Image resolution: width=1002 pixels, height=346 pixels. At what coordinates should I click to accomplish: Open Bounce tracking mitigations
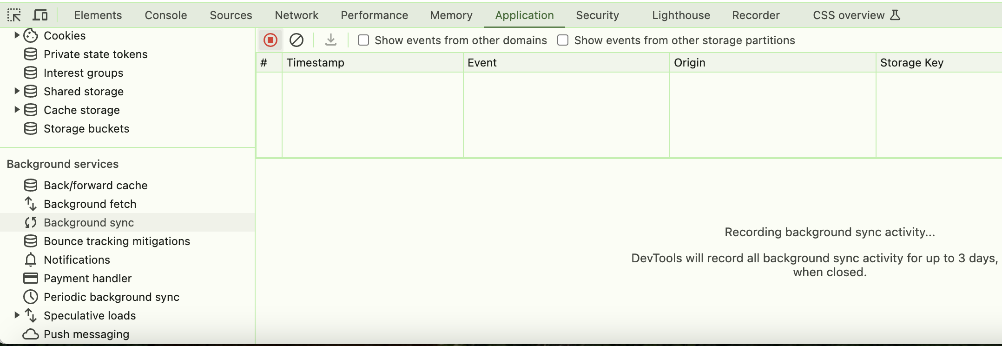[117, 241]
